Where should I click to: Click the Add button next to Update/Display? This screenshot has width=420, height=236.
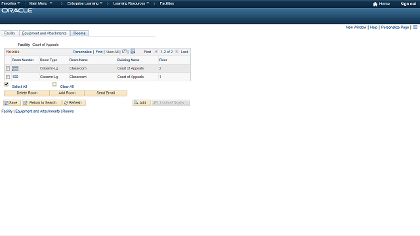142,103
